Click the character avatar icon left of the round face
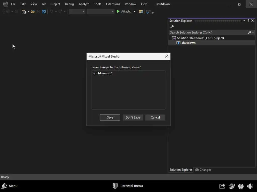The height and width of the screenshot is (192, 257). coord(232,186)
